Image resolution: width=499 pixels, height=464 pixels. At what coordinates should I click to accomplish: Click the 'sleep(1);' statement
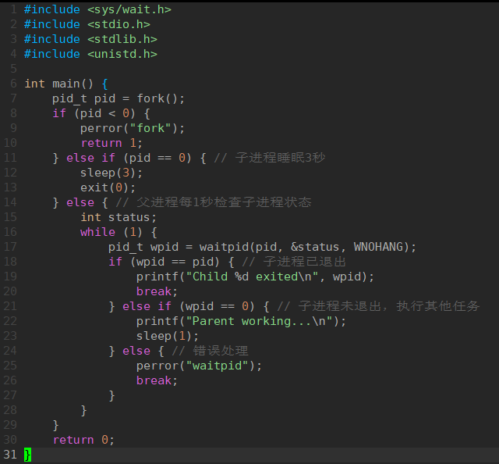pos(168,336)
